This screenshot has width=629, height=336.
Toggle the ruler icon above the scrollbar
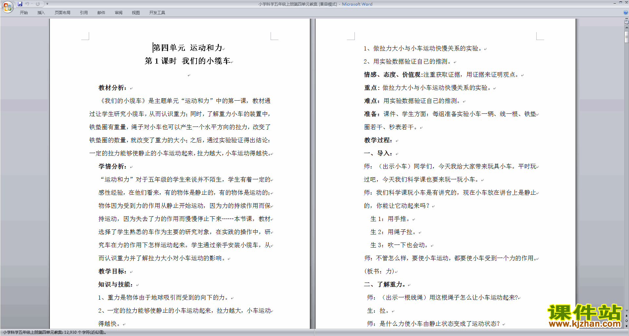point(626,22)
